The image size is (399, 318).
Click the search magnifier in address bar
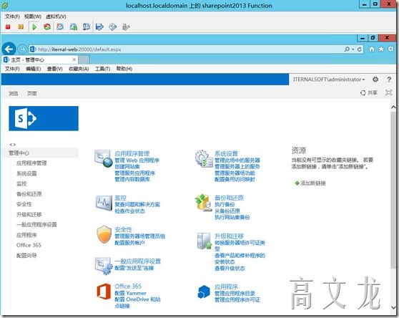point(347,49)
